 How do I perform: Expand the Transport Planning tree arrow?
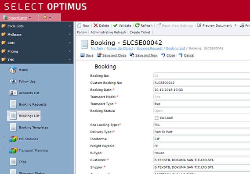point(4,148)
